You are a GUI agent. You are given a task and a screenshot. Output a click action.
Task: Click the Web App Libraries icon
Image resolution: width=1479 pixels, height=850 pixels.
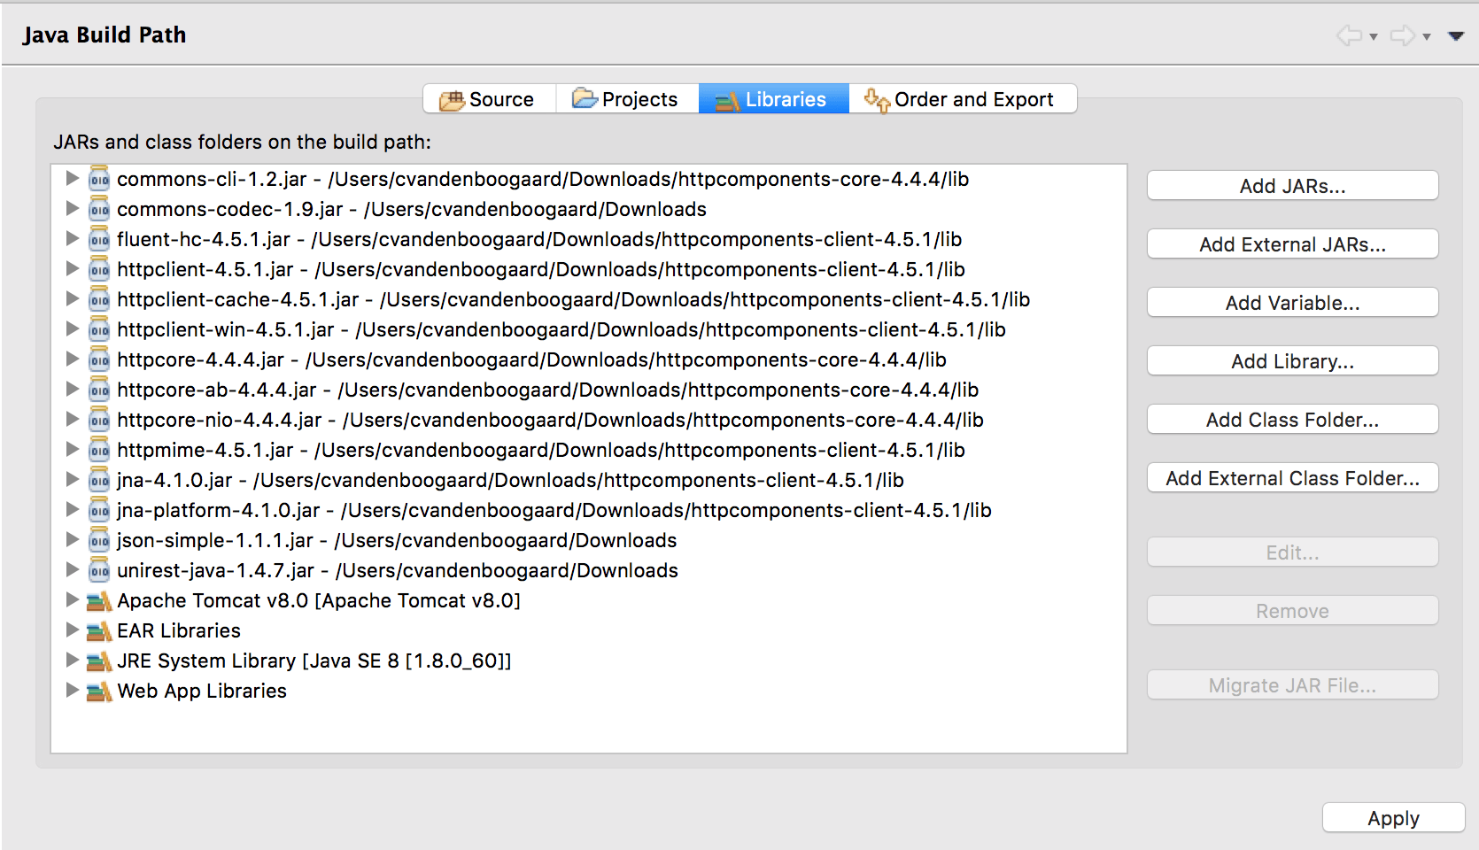point(99,692)
